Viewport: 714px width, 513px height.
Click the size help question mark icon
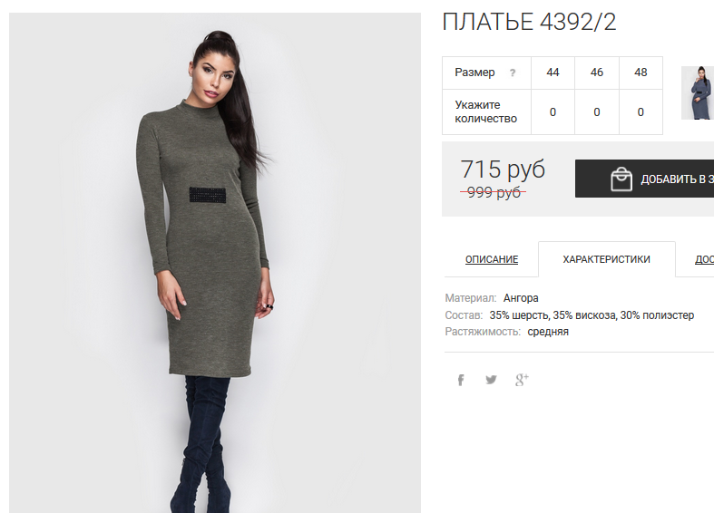click(x=513, y=73)
